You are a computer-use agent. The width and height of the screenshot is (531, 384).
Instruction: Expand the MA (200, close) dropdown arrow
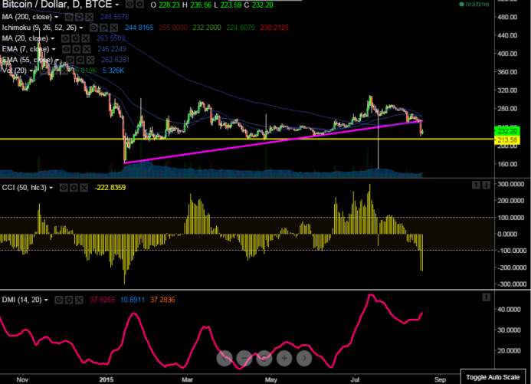click(56, 17)
